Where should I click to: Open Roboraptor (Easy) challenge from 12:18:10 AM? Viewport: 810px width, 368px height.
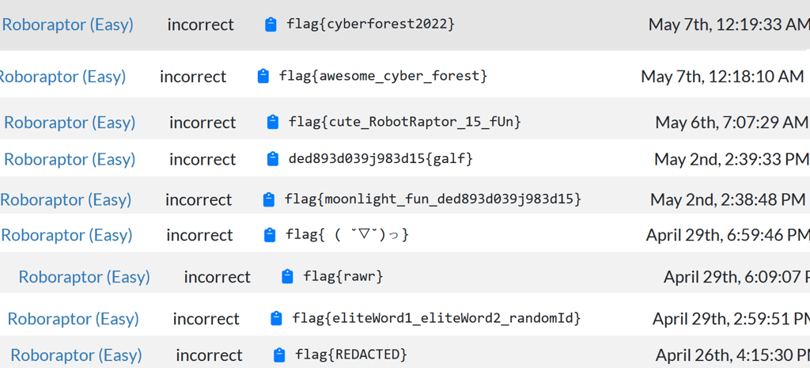point(62,77)
